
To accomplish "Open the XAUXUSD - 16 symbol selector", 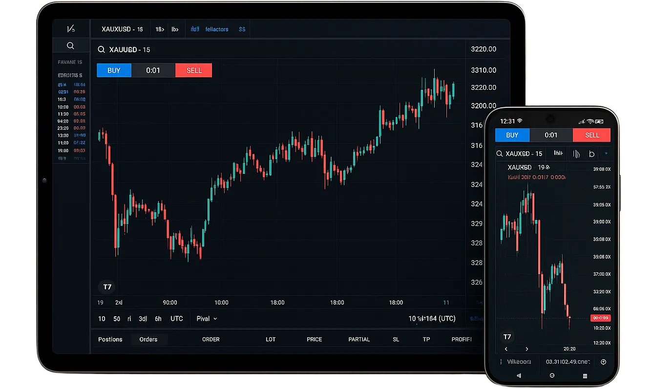I will [x=122, y=29].
